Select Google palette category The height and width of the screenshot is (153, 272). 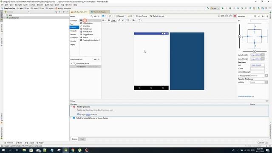click(x=73, y=41)
